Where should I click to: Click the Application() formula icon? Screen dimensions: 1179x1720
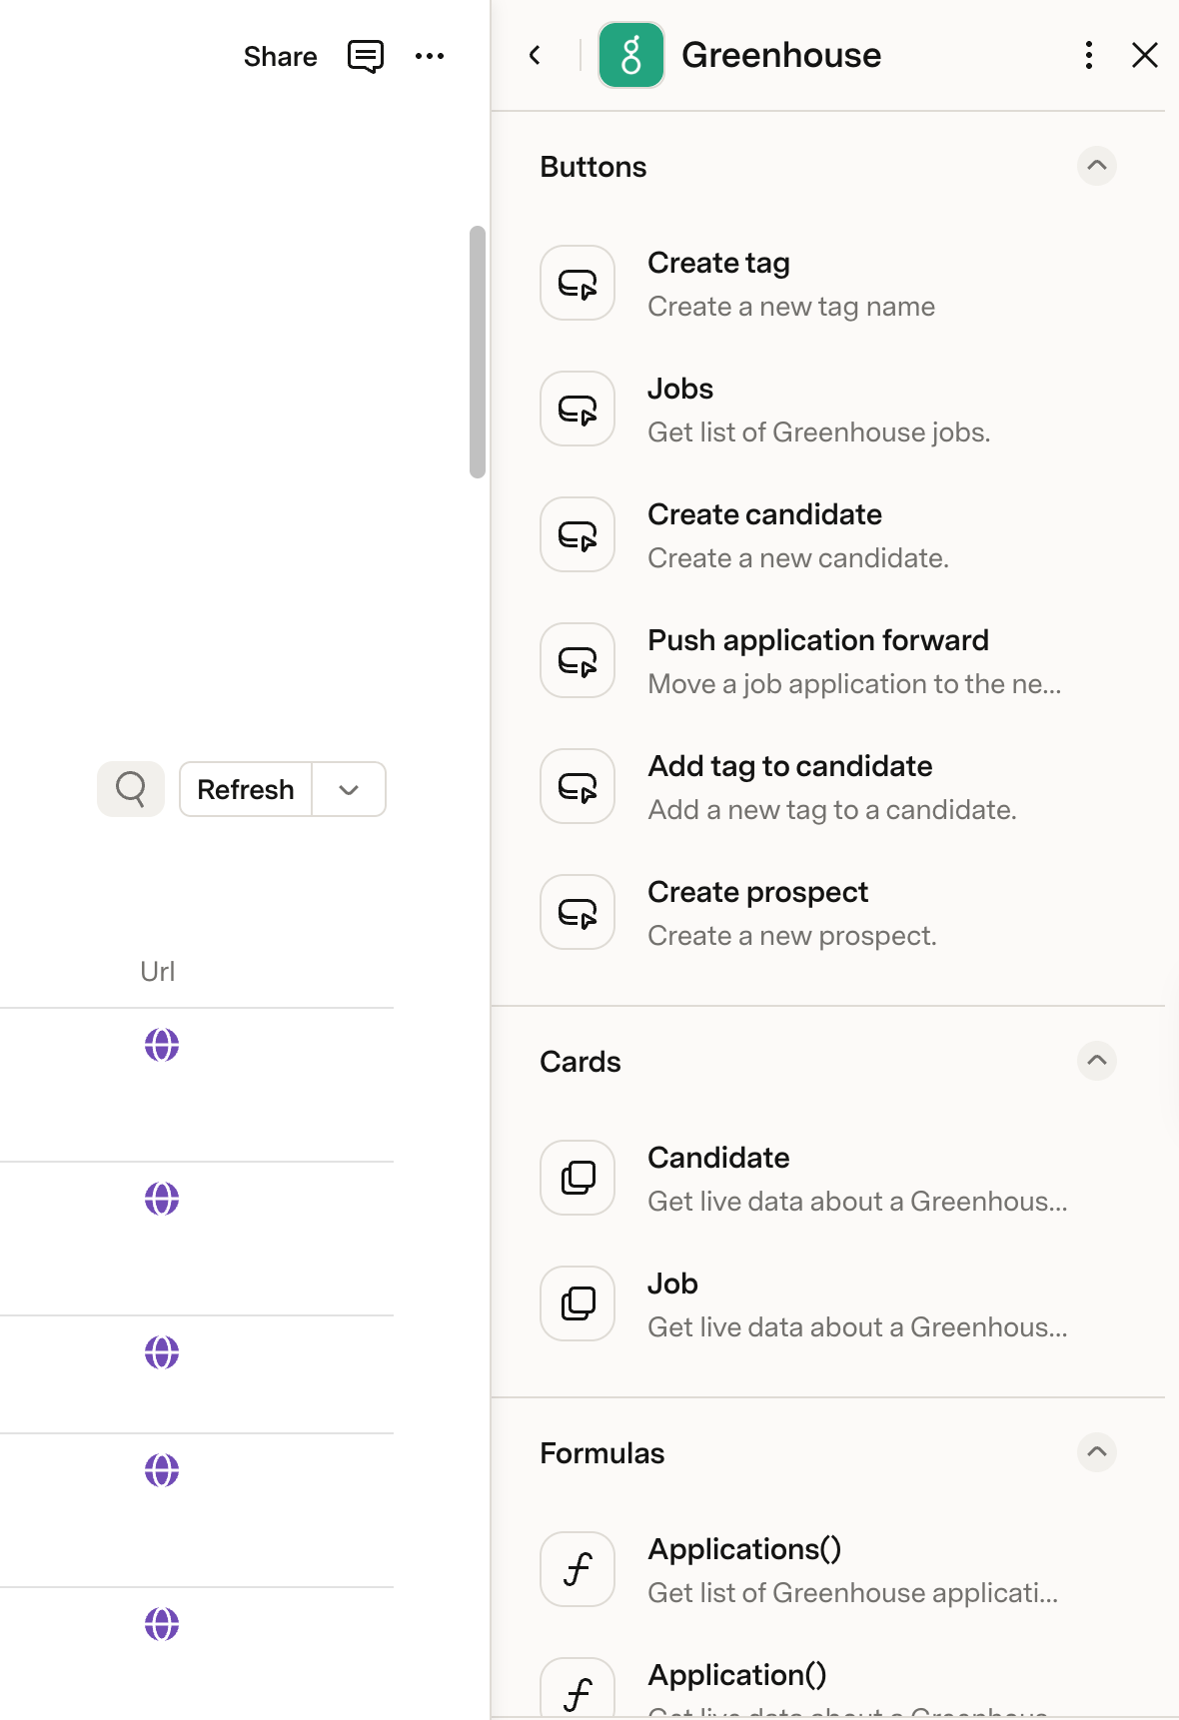point(578,1690)
